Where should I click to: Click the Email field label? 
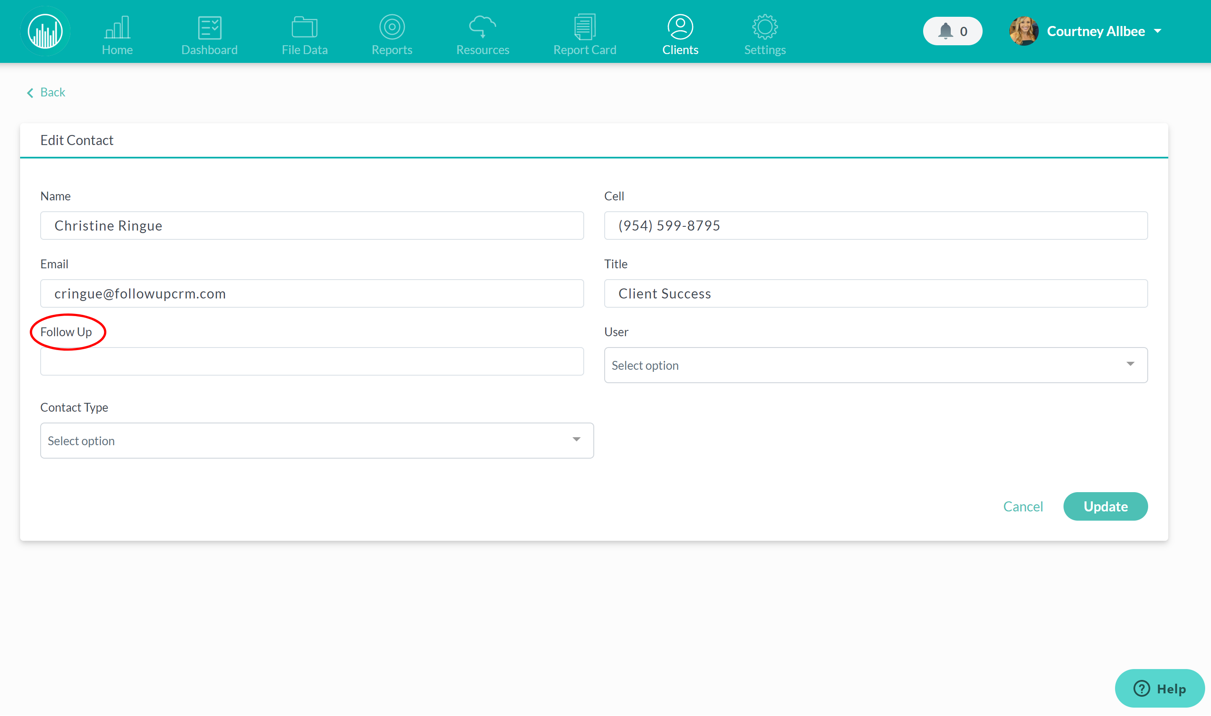pyautogui.click(x=54, y=264)
